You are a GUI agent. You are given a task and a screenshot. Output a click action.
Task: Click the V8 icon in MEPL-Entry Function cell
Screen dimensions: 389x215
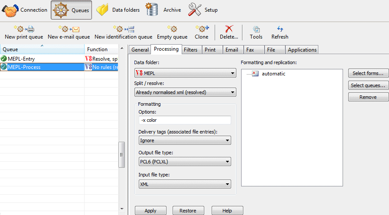88,59
